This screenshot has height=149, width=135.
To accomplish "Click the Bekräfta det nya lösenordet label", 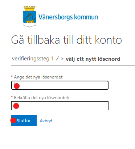I will click(42, 98).
